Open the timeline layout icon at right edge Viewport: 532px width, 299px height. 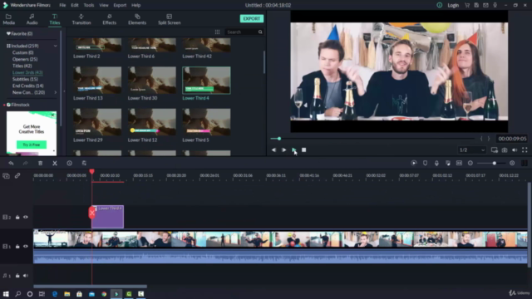525,163
